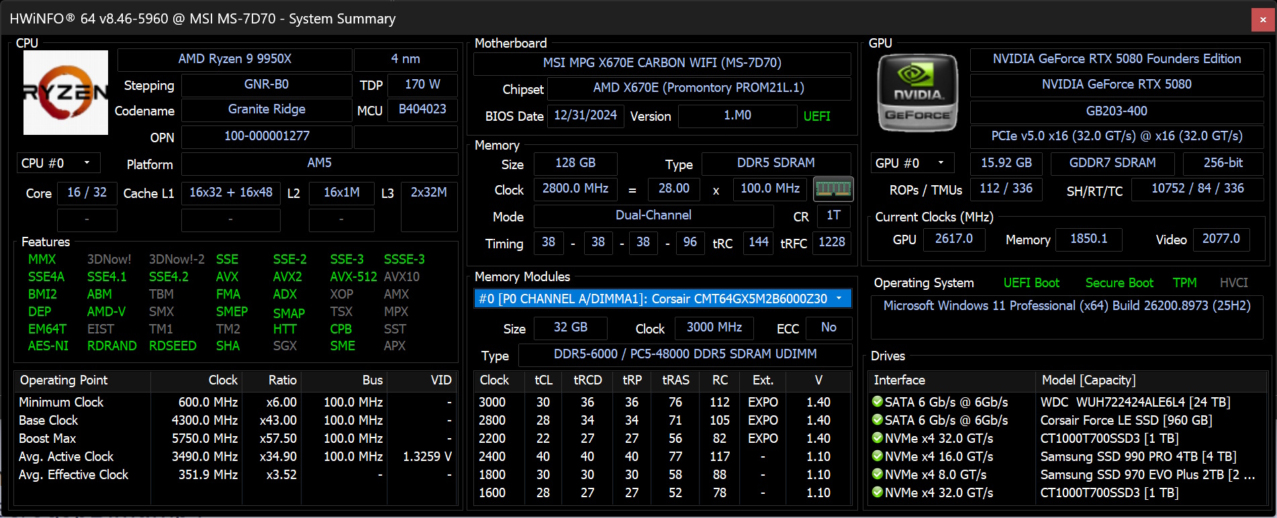Click the tRAS column header

(675, 380)
